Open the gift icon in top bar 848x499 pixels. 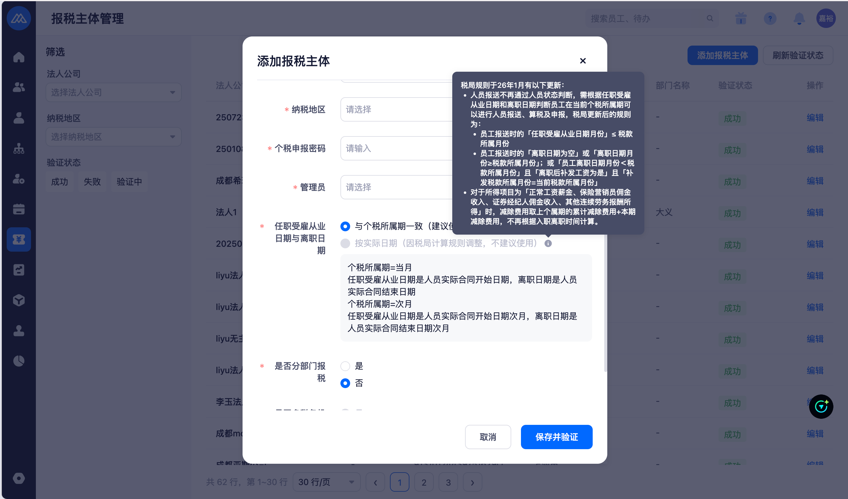click(x=741, y=19)
